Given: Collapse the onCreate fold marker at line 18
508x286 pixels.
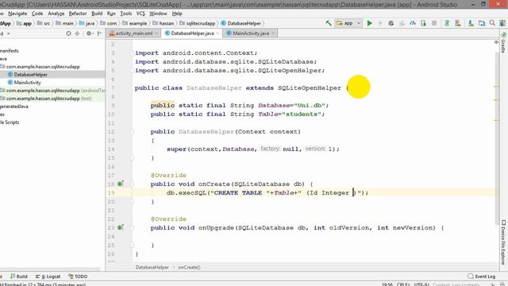Looking at the screenshot, I should coord(132,184).
